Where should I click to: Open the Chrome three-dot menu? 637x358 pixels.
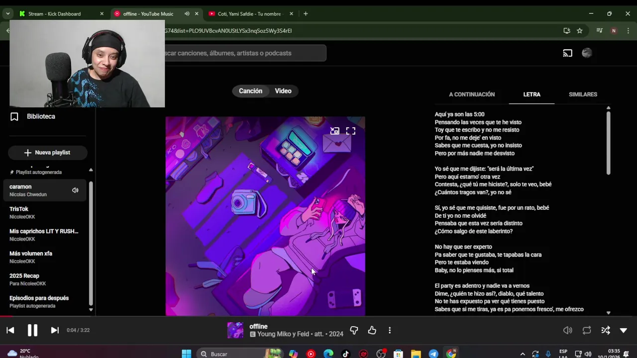pos(628,31)
